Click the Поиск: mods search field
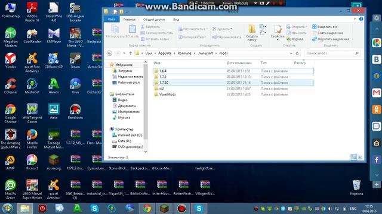Image resolution: width=382 pixels, height=214 pixels. (332, 53)
